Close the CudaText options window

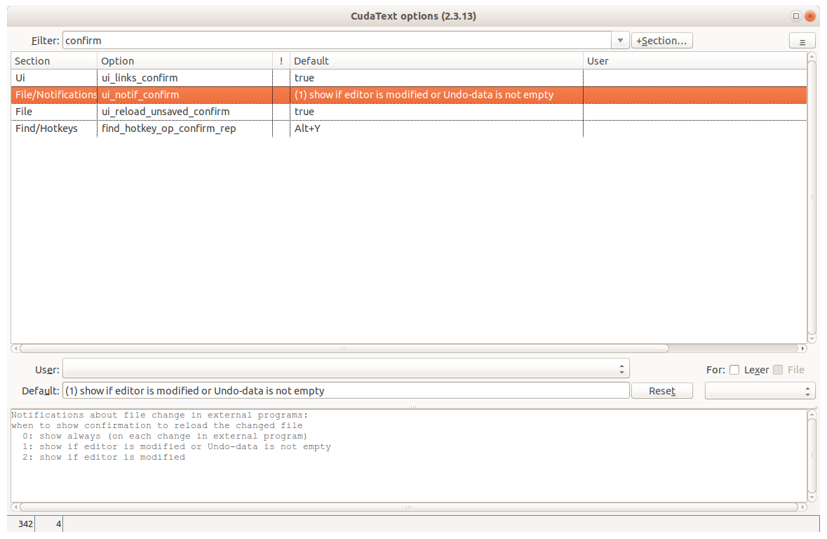pos(810,16)
